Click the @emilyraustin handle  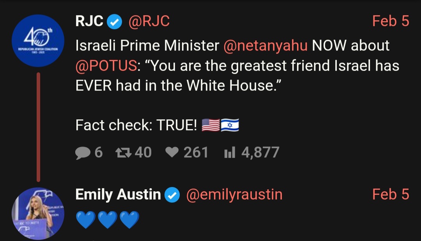[234, 195]
